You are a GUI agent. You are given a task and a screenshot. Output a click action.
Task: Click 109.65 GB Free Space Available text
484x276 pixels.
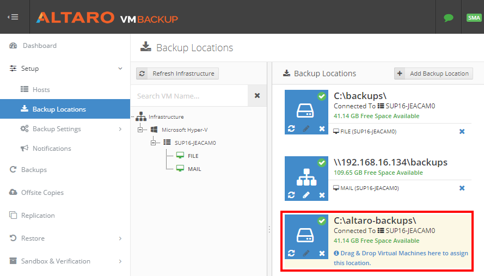[378, 173]
